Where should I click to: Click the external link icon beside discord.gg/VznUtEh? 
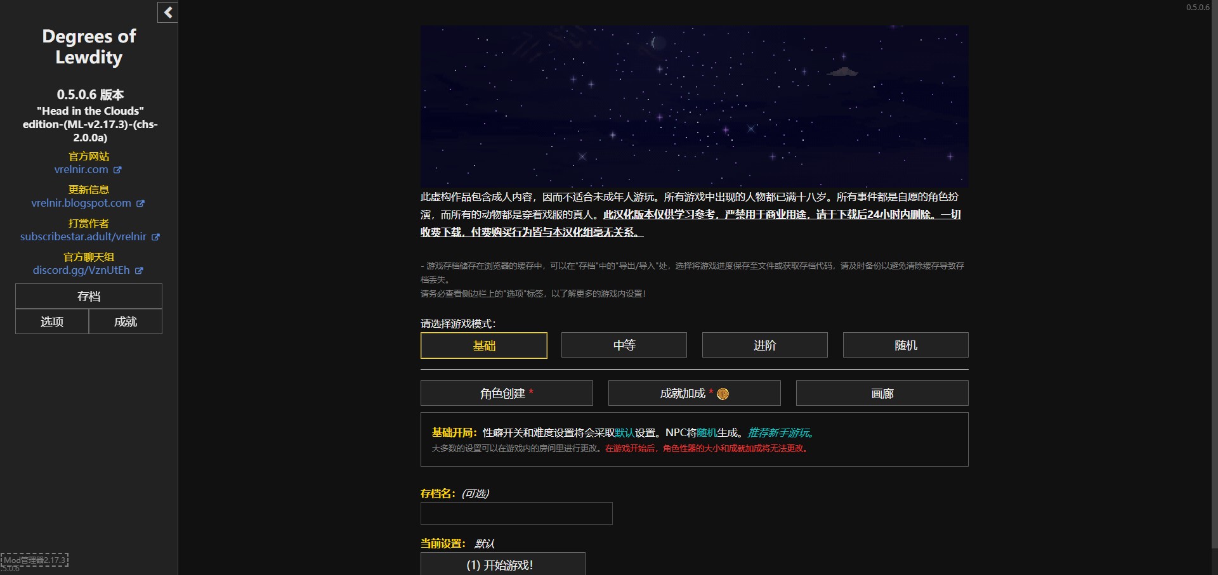(139, 271)
